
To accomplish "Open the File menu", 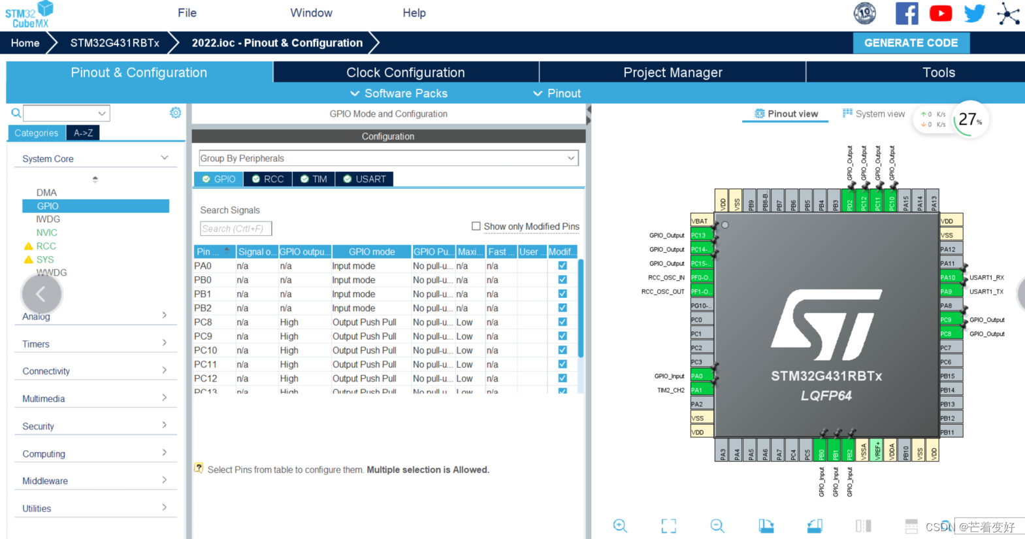I will coord(187,13).
